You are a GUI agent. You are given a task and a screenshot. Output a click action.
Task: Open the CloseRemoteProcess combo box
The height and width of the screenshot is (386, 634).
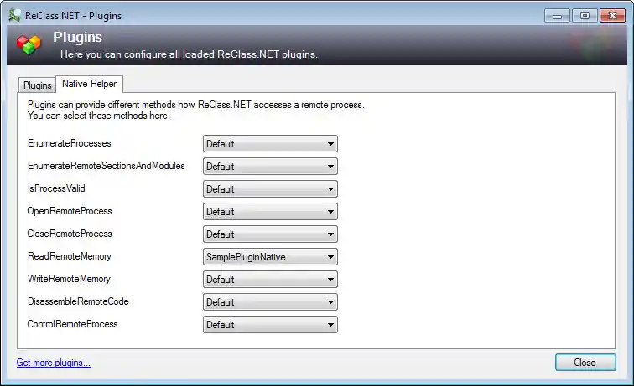pyautogui.click(x=270, y=234)
